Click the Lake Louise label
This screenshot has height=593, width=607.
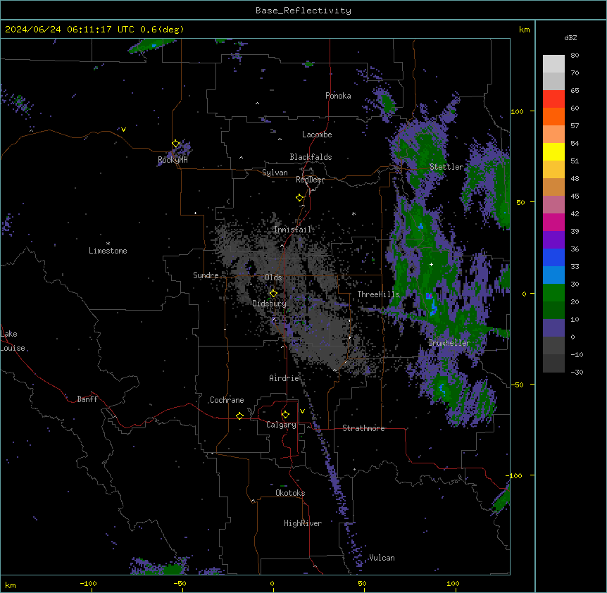click(x=13, y=341)
